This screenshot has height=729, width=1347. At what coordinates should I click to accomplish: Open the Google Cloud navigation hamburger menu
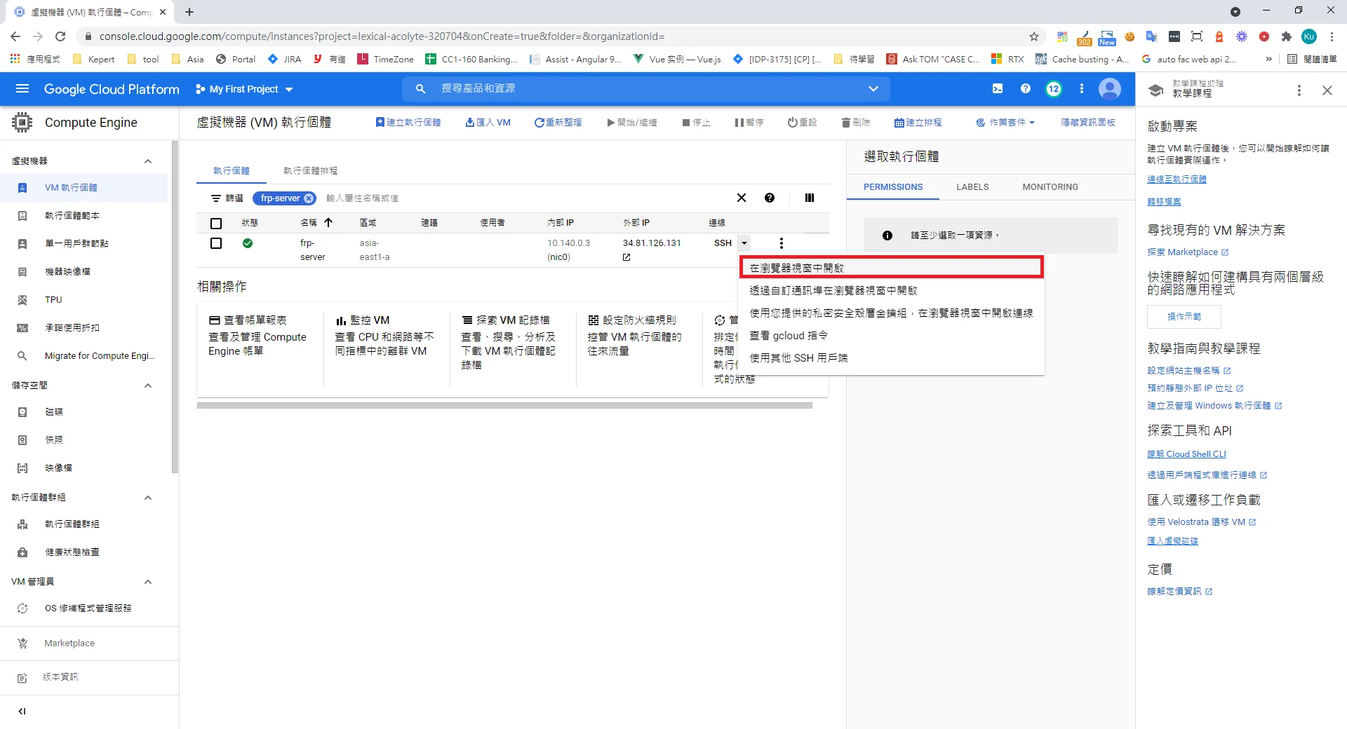(x=22, y=89)
